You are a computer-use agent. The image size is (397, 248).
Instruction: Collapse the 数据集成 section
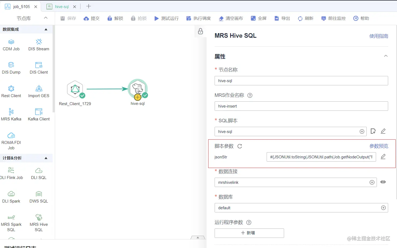click(x=46, y=29)
